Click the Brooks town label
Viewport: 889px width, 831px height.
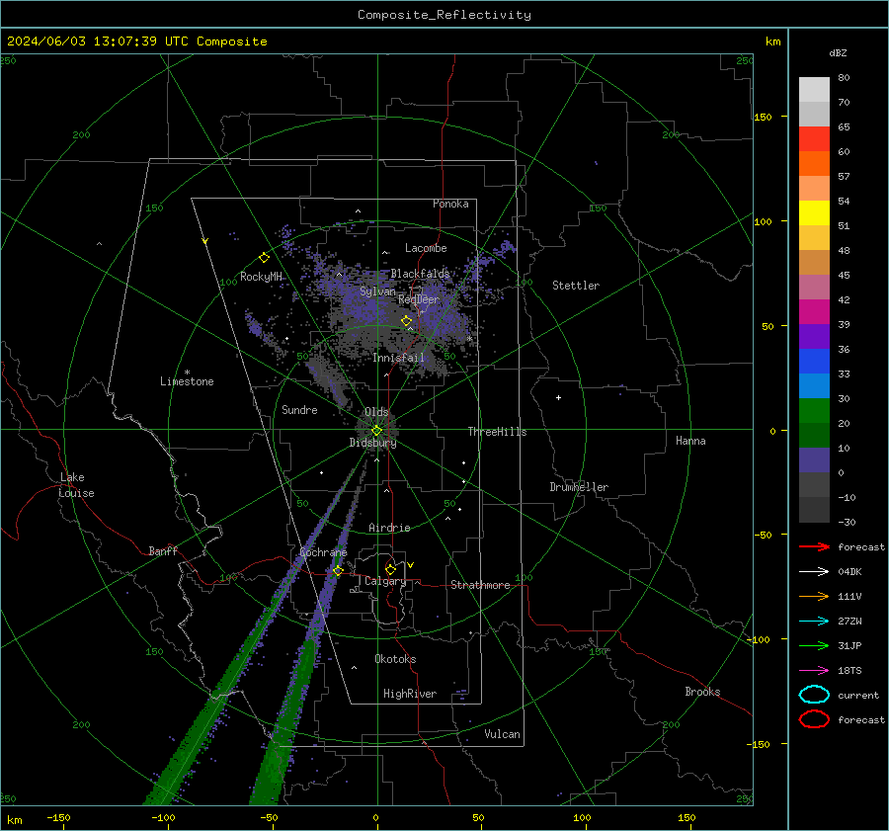pyautogui.click(x=702, y=692)
